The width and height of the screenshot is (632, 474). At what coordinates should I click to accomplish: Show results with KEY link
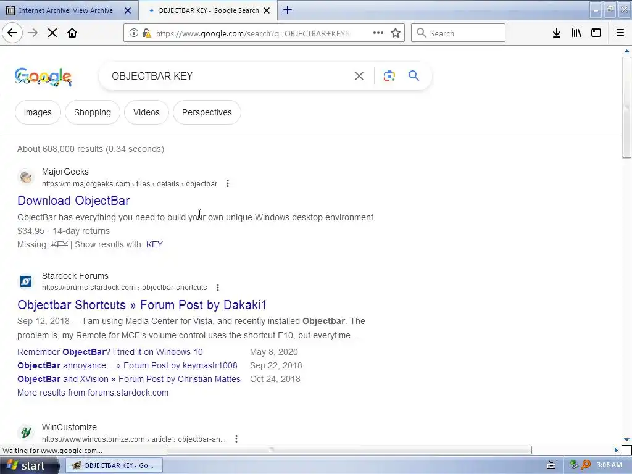(154, 244)
